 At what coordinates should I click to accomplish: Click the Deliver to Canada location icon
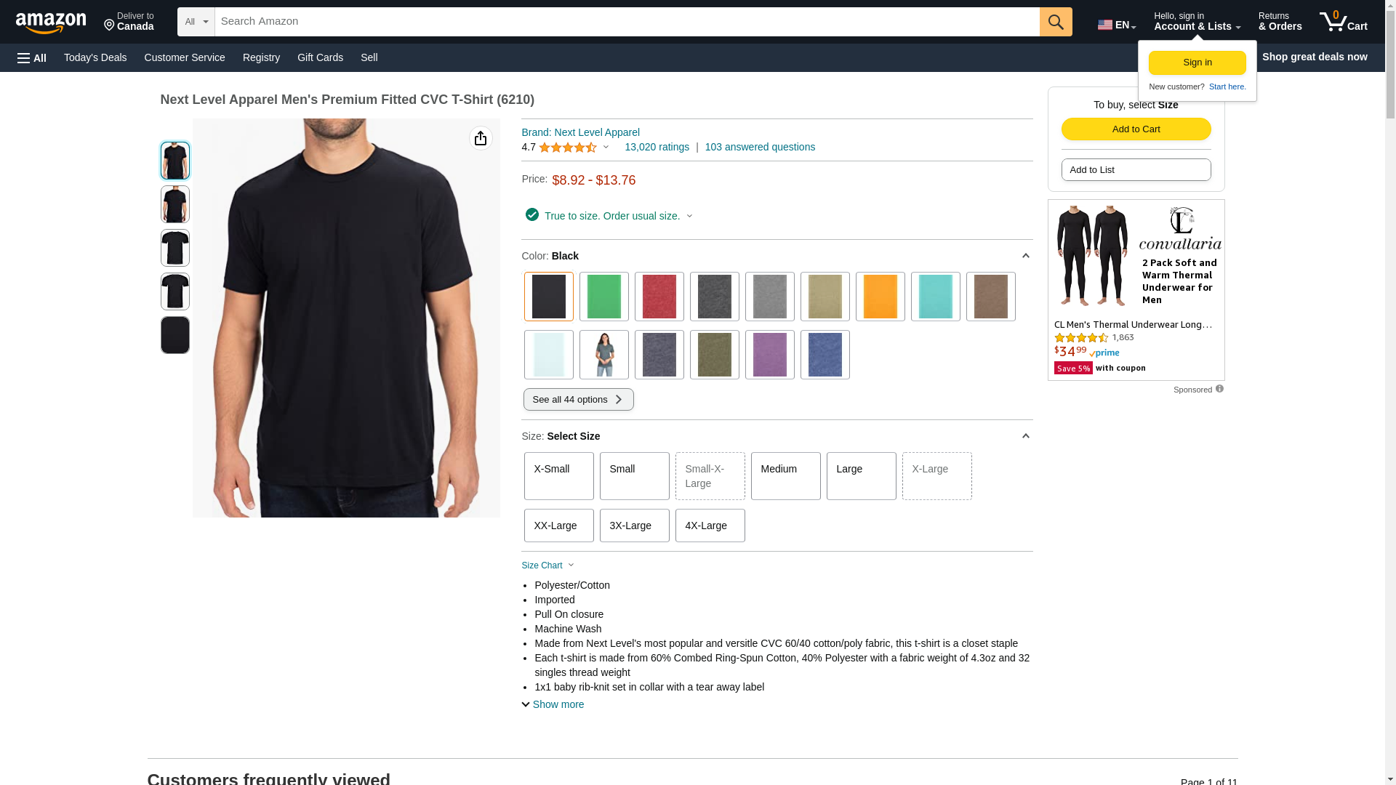110,25
